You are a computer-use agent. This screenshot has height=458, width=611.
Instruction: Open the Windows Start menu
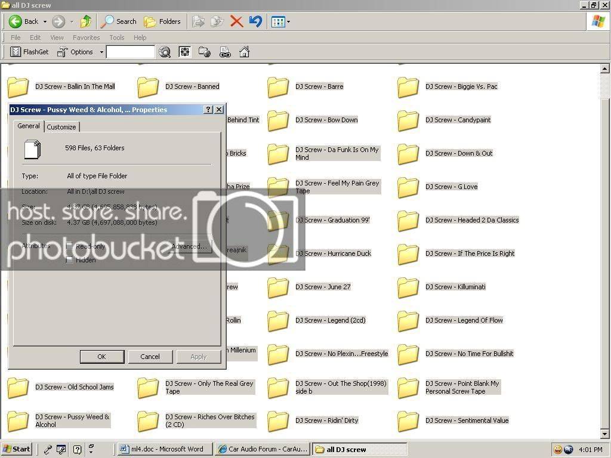pyautogui.click(x=16, y=449)
